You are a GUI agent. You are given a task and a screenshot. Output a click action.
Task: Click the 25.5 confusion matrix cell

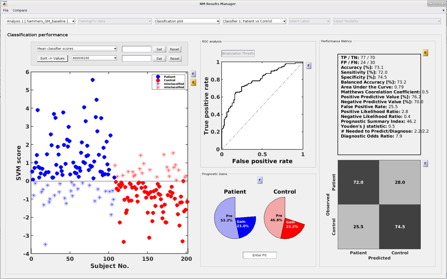click(358, 227)
